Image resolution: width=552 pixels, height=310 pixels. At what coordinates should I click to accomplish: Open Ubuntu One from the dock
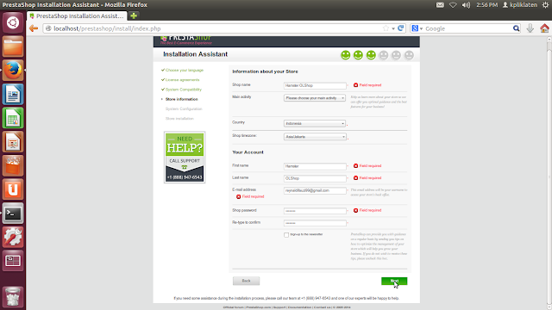[x=13, y=189]
